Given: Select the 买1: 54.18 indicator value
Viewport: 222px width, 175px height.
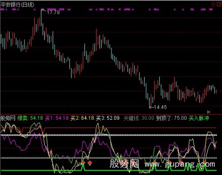Looking at the screenshot, I should click(x=57, y=118).
